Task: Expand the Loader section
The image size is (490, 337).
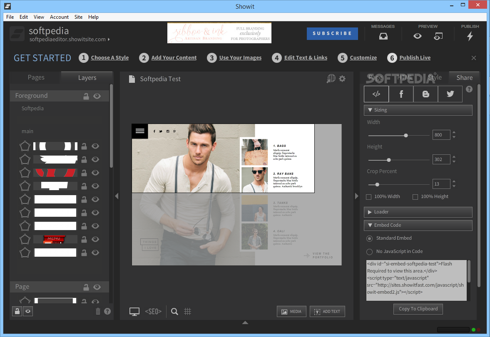Action: tap(418, 212)
